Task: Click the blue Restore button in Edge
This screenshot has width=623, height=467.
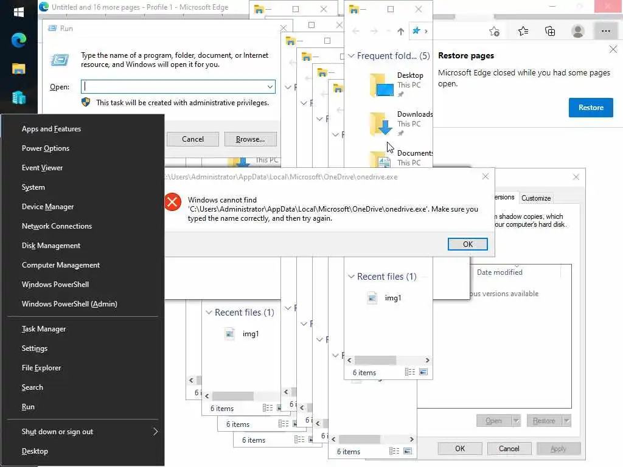Action: coord(590,107)
